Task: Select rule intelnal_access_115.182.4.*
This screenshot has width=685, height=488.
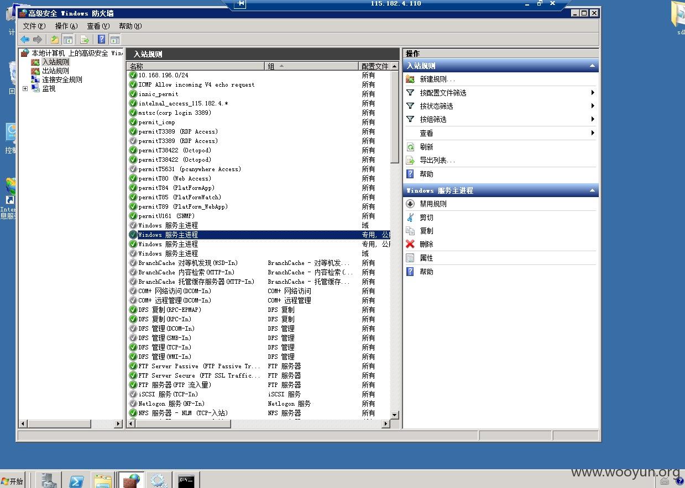Action: [x=183, y=103]
